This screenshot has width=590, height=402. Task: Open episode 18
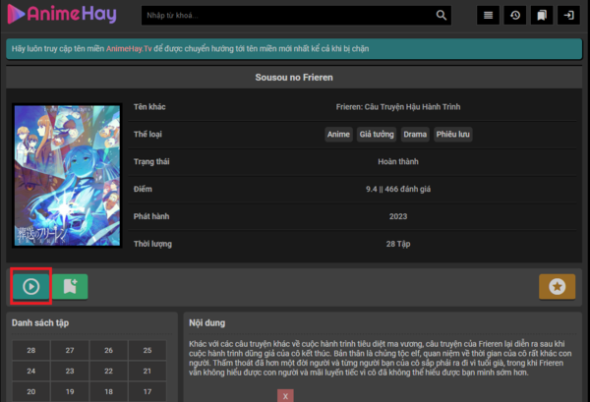[x=109, y=391]
